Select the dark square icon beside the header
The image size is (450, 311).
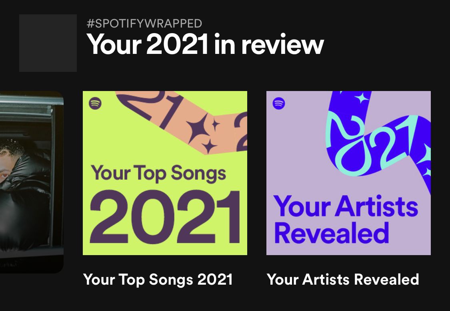pyautogui.click(x=48, y=43)
